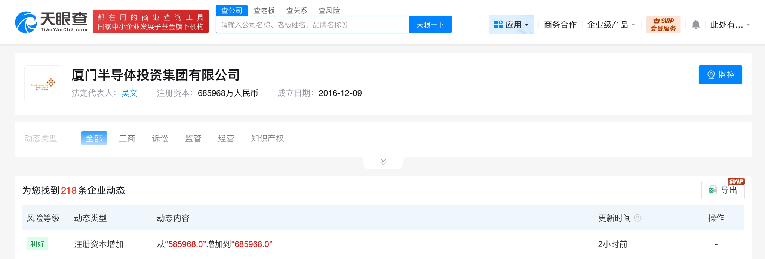Filter dynamics by 诉讼
Viewport: 765px width, 259px height.
(160, 138)
